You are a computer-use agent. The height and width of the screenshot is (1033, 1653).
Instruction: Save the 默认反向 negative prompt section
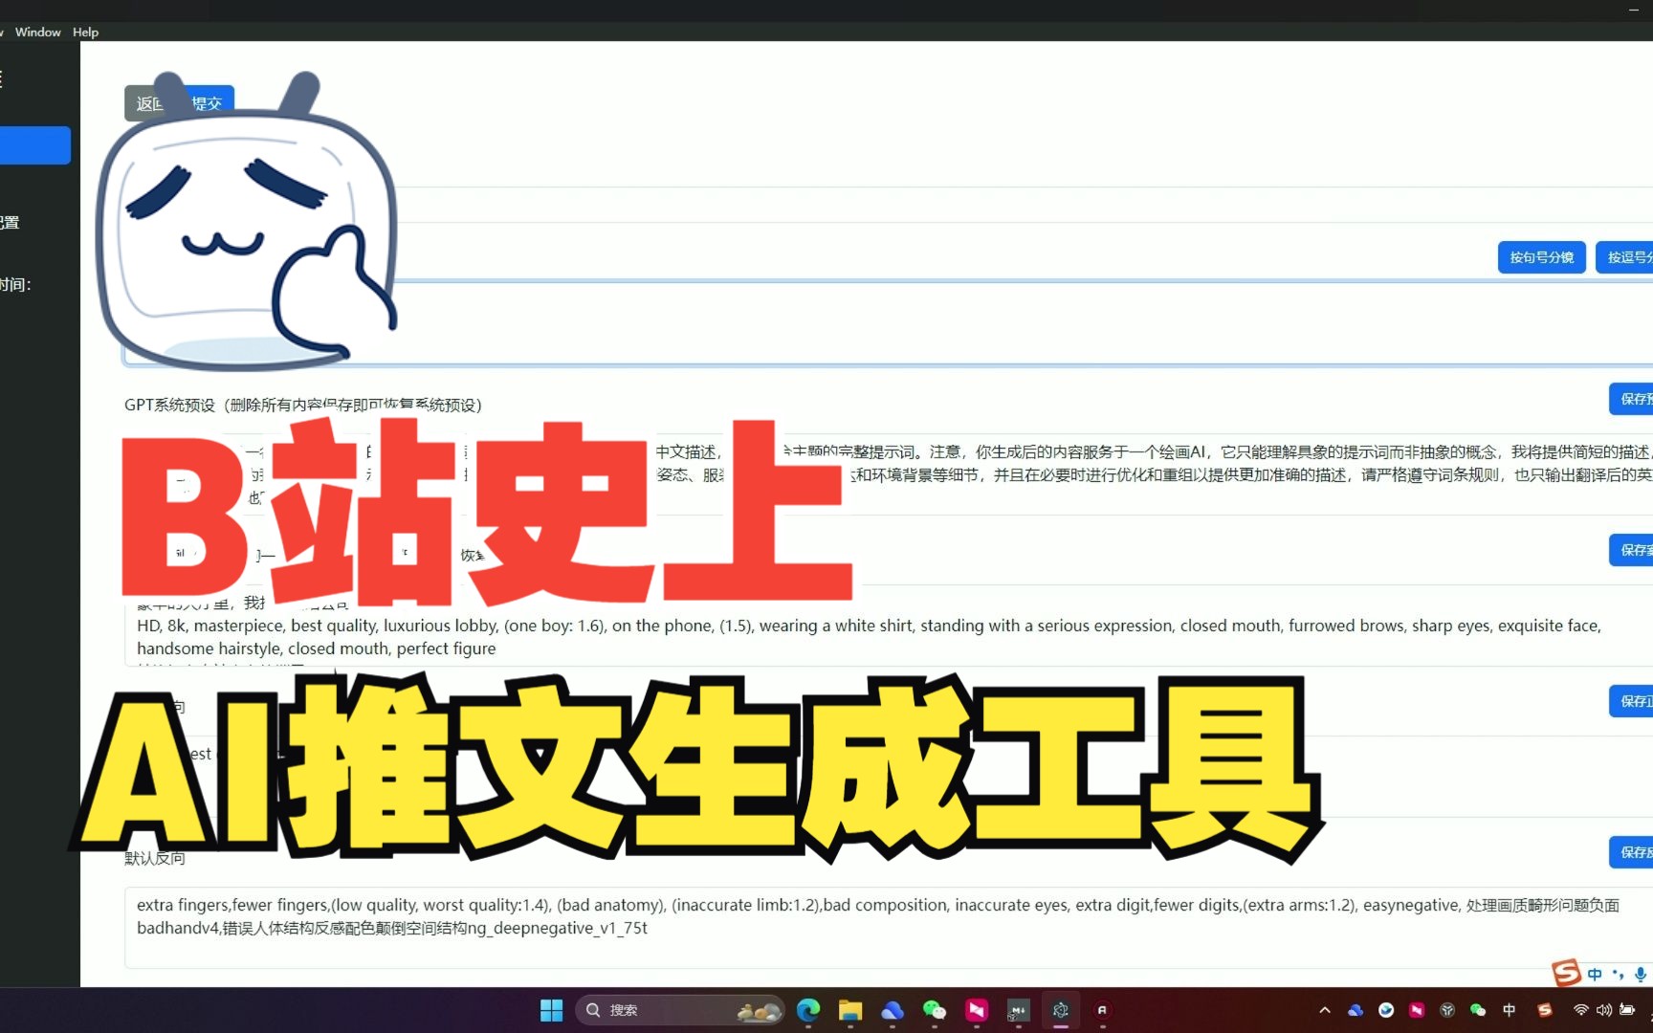[1632, 852]
